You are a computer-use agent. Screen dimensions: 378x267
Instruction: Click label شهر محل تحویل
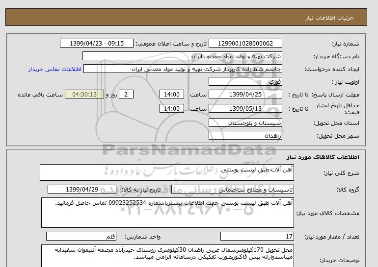(338, 136)
